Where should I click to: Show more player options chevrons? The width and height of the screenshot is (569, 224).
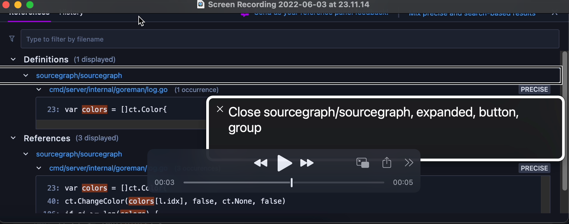tap(409, 162)
